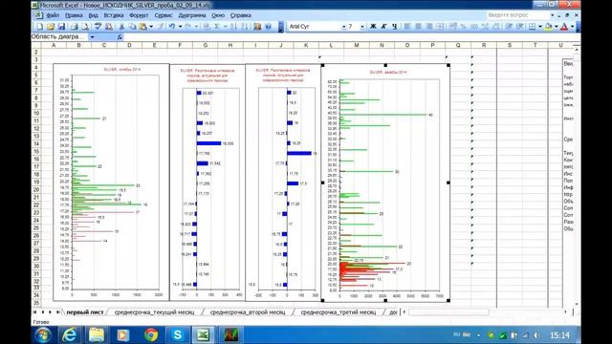Click the Undo arrow icon
Image resolution: width=612 pixels, height=344 pixels.
coord(172,27)
